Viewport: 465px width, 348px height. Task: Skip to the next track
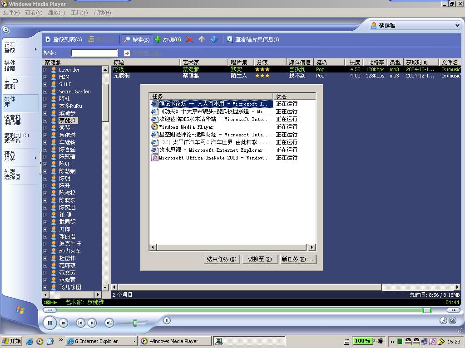92,323
